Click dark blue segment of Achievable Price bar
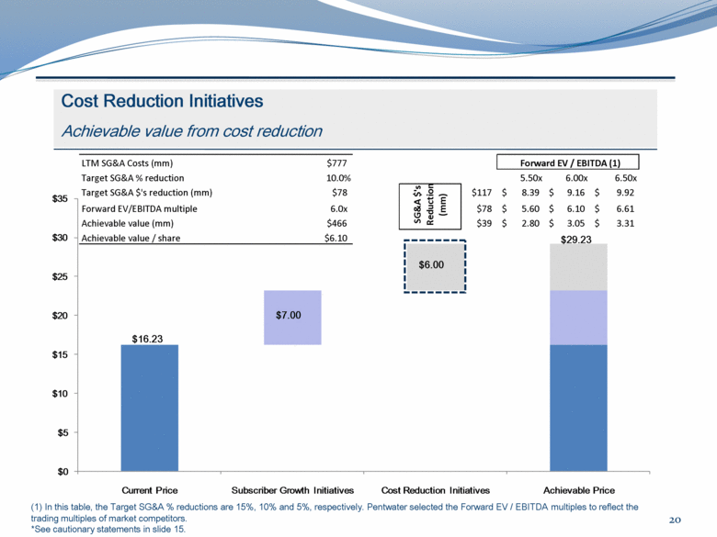 click(x=578, y=408)
